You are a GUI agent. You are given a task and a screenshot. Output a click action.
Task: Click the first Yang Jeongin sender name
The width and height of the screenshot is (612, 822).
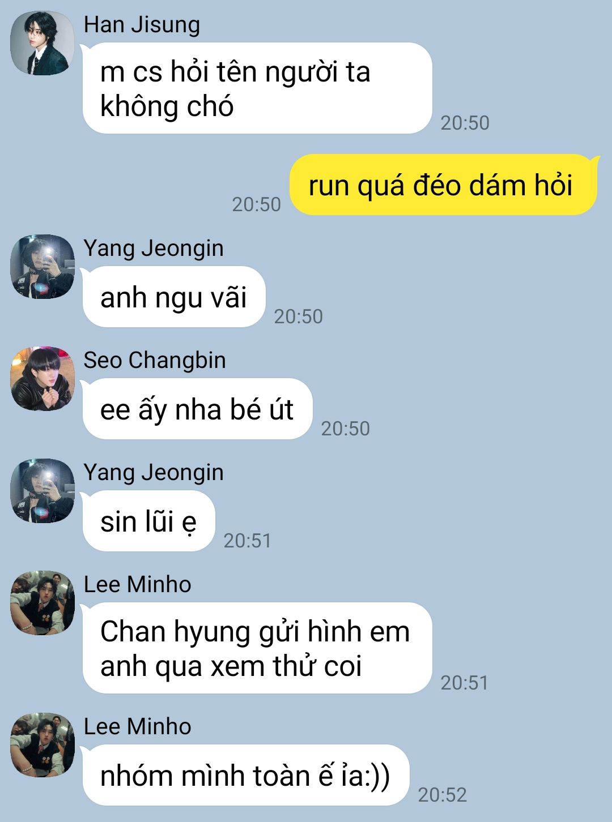[154, 249]
